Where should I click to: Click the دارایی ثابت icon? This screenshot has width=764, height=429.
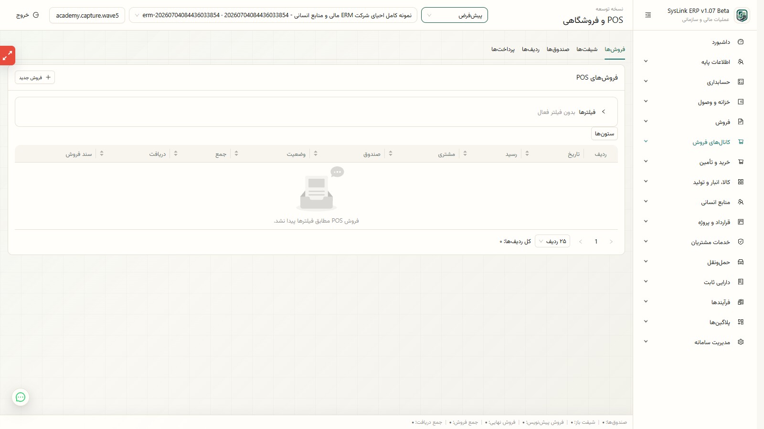click(x=741, y=282)
